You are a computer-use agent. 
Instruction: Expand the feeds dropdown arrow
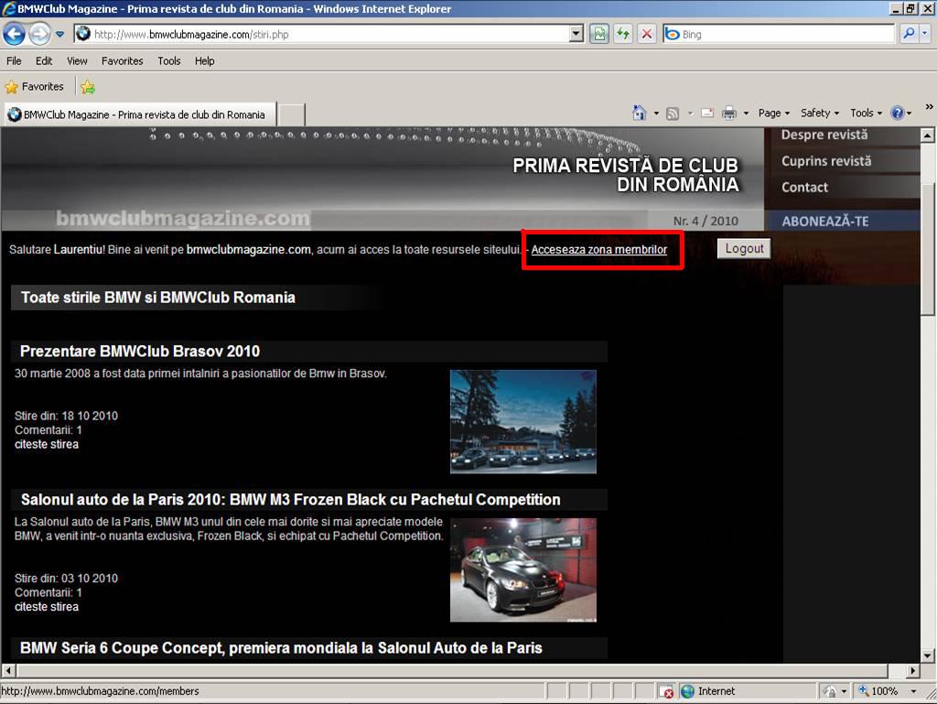coord(690,113)
